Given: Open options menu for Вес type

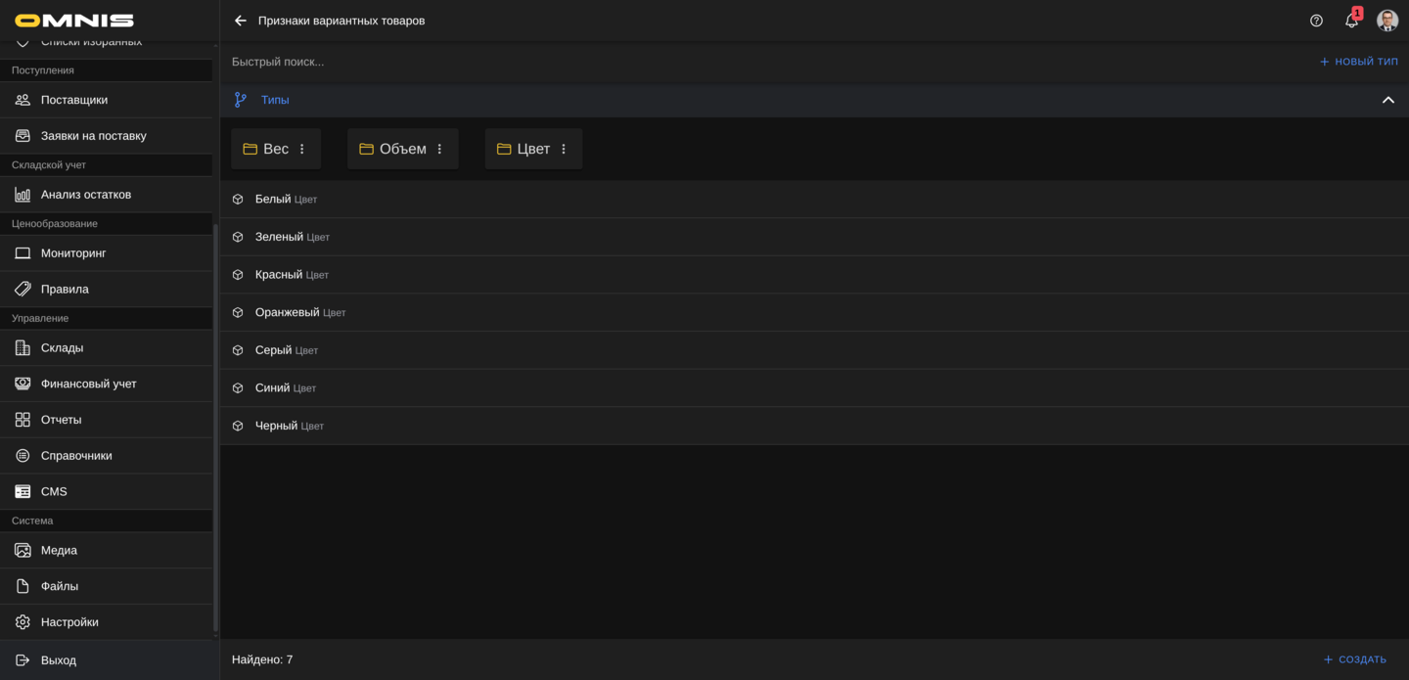Looking at the screenshot, I should (x=302, y=149).
